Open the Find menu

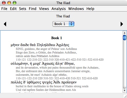[x=33, y=9]
